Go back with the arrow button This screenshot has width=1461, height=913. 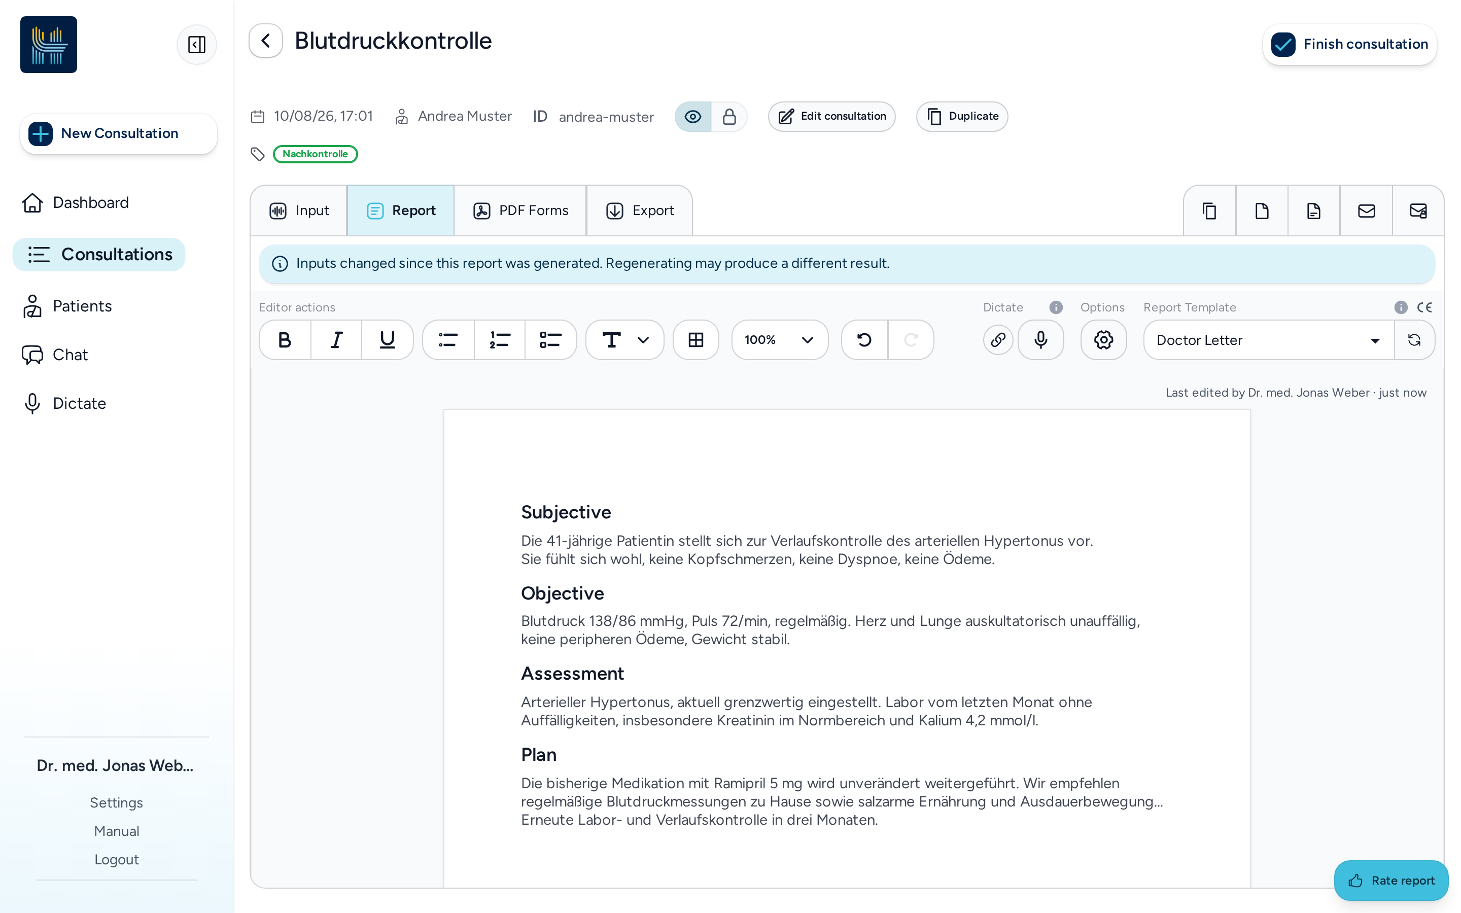click(266, 41)
